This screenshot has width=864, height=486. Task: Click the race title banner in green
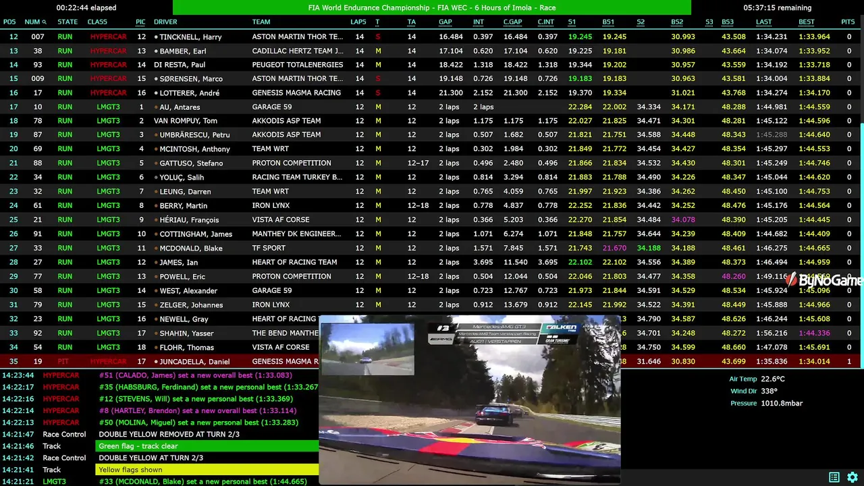pos(432,7)
